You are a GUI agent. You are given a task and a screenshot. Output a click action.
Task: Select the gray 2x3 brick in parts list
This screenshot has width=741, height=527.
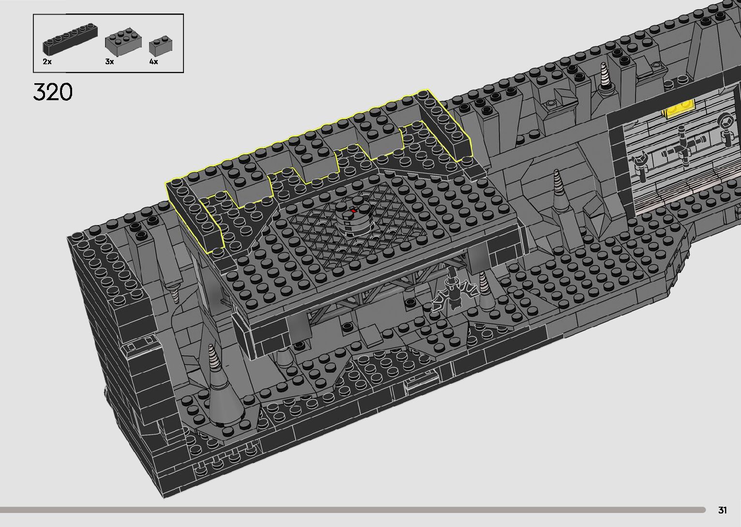pyautogui.click(x=123, y=42)
